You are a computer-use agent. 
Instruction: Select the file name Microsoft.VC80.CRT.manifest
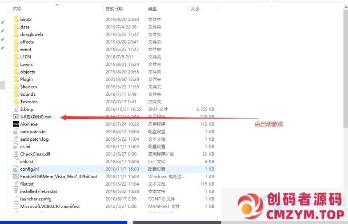50,207
